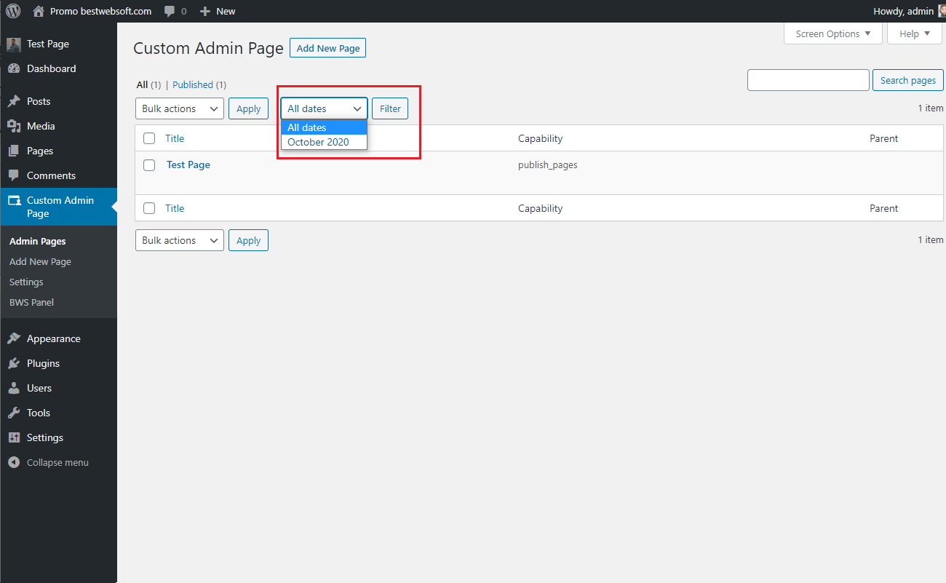The height and width of the screenshot is (583, 946).
Task: Open the Test Page title link in table
Action: click(x=188, y=164)
